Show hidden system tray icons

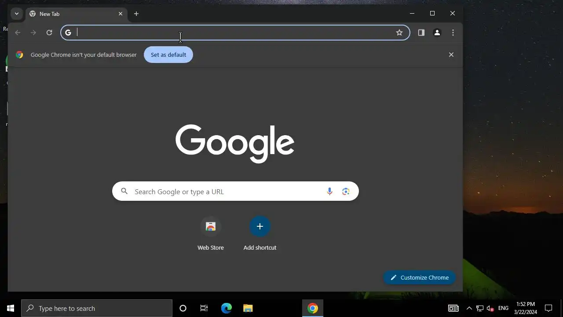pyautogui.click(x=469, y=308)
